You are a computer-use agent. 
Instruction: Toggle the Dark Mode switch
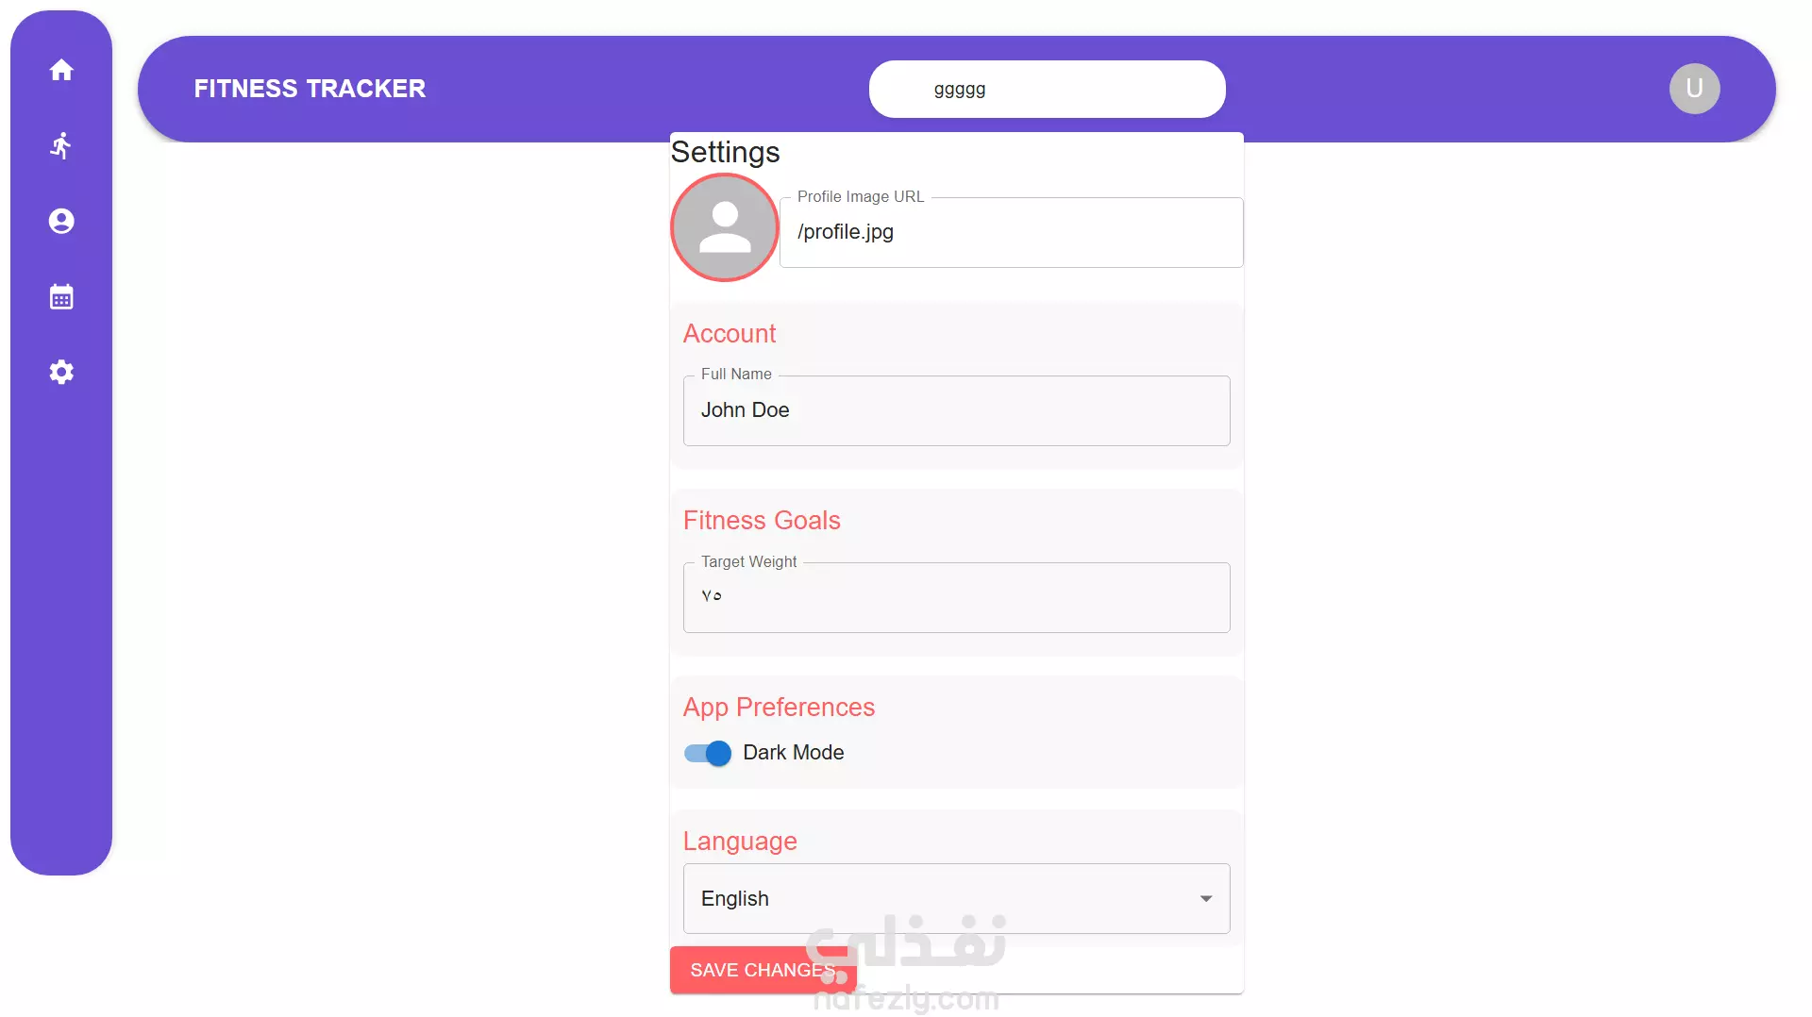pyautogui.click(x=708, y=753)
